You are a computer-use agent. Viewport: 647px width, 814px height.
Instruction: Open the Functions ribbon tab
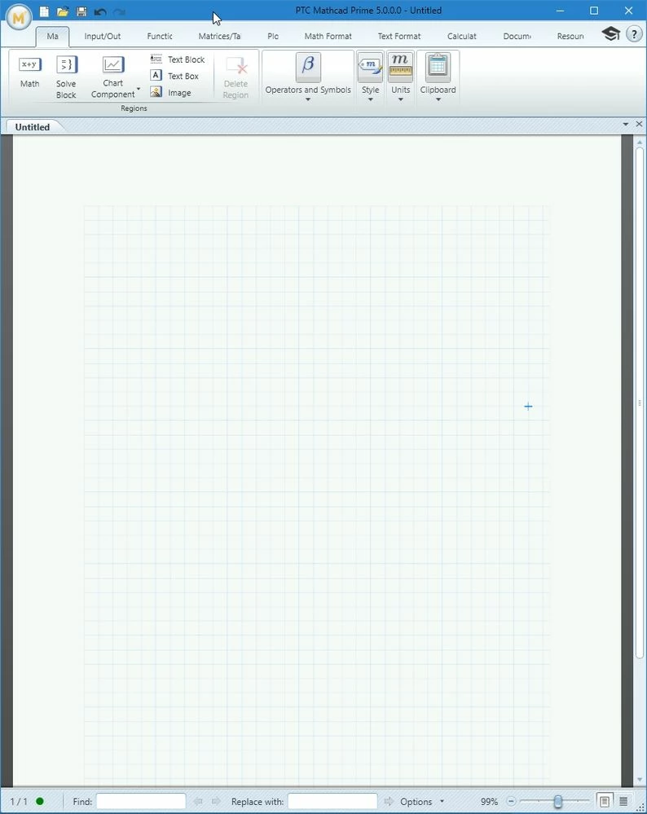click(160, 37)
